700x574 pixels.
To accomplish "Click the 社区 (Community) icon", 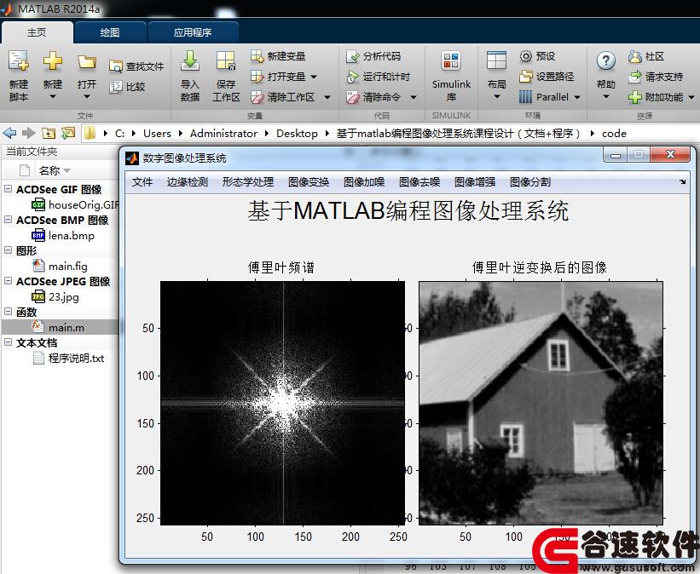I will coord(635,56).
